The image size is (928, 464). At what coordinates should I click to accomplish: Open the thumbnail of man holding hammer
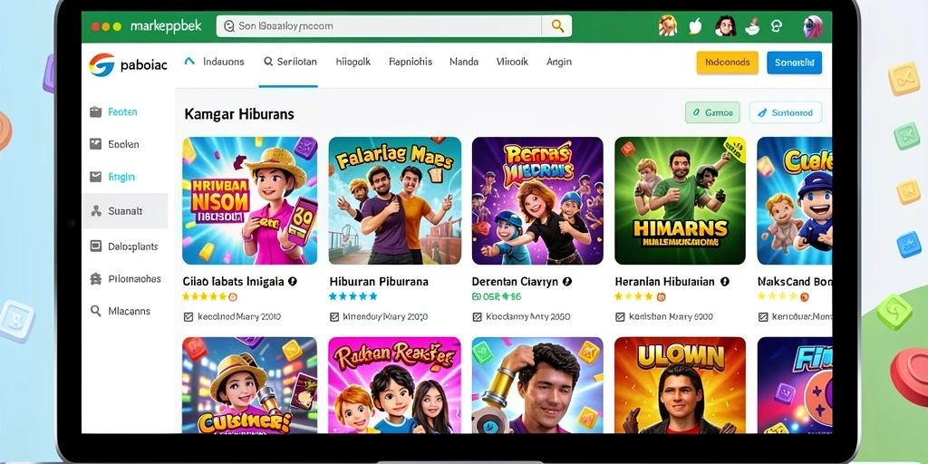pyautogui.click(x=537, y=385)
